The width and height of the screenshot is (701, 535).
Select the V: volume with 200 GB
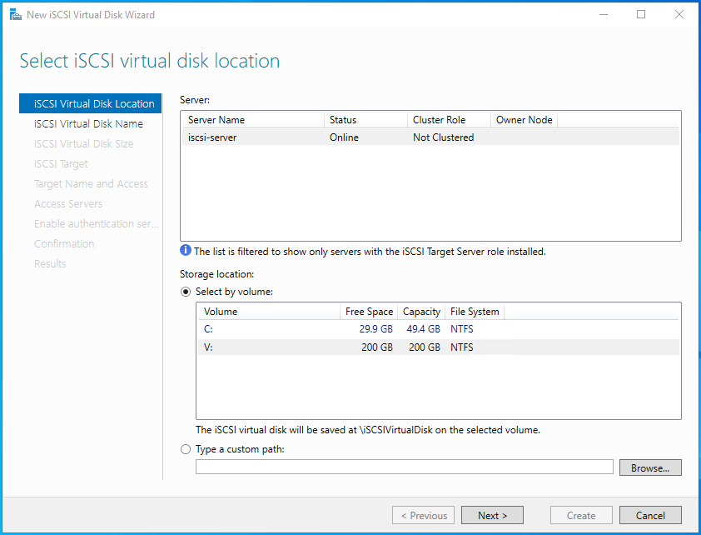[x=437, y=347]
